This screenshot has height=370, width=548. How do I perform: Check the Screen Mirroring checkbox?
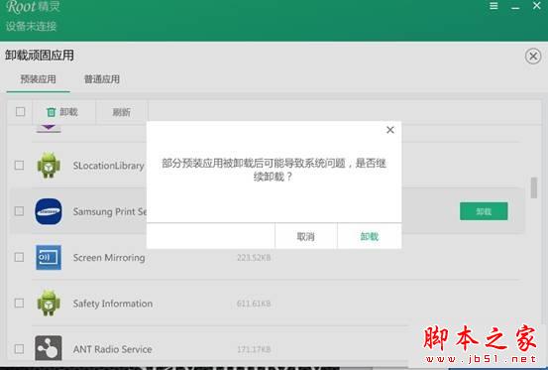[19, 257]
